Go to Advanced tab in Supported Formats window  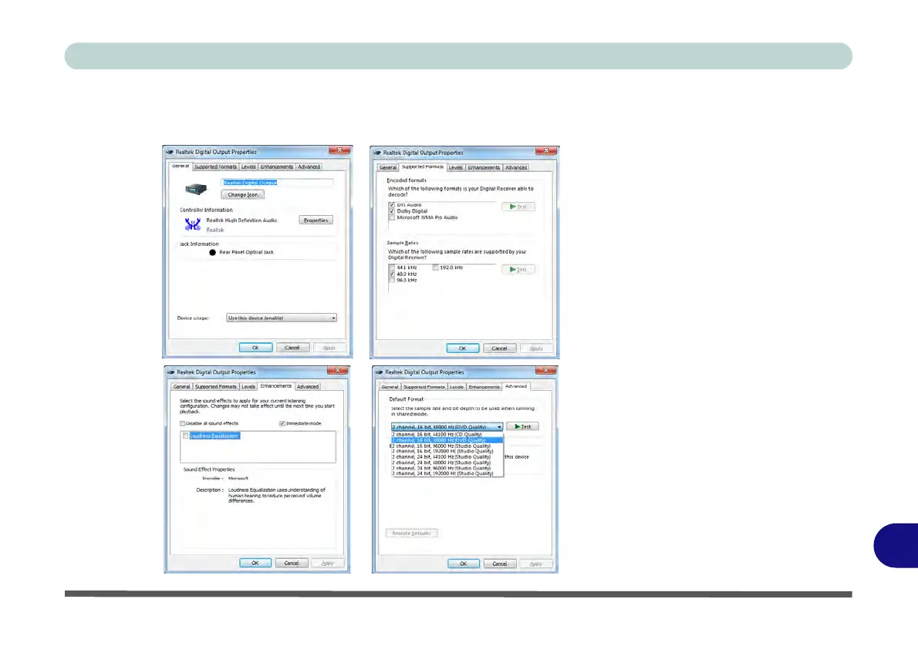[x=516, y=167]
